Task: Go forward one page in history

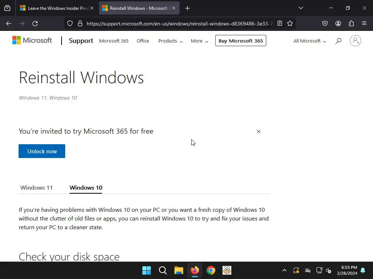Action: coord(22,24)
